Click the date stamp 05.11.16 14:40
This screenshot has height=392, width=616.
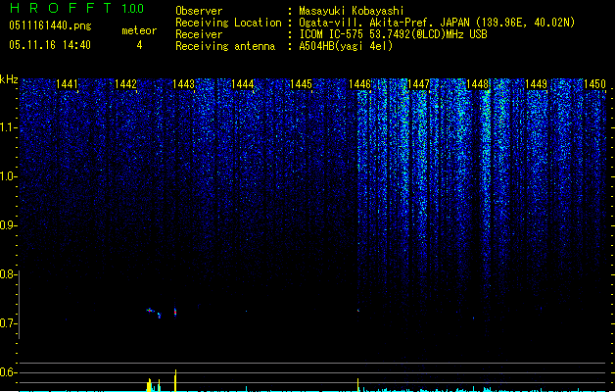point(50,45)
